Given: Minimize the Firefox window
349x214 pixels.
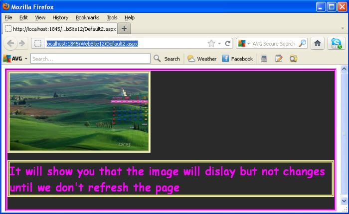Looking at the screenshot, I should (321, 6).
